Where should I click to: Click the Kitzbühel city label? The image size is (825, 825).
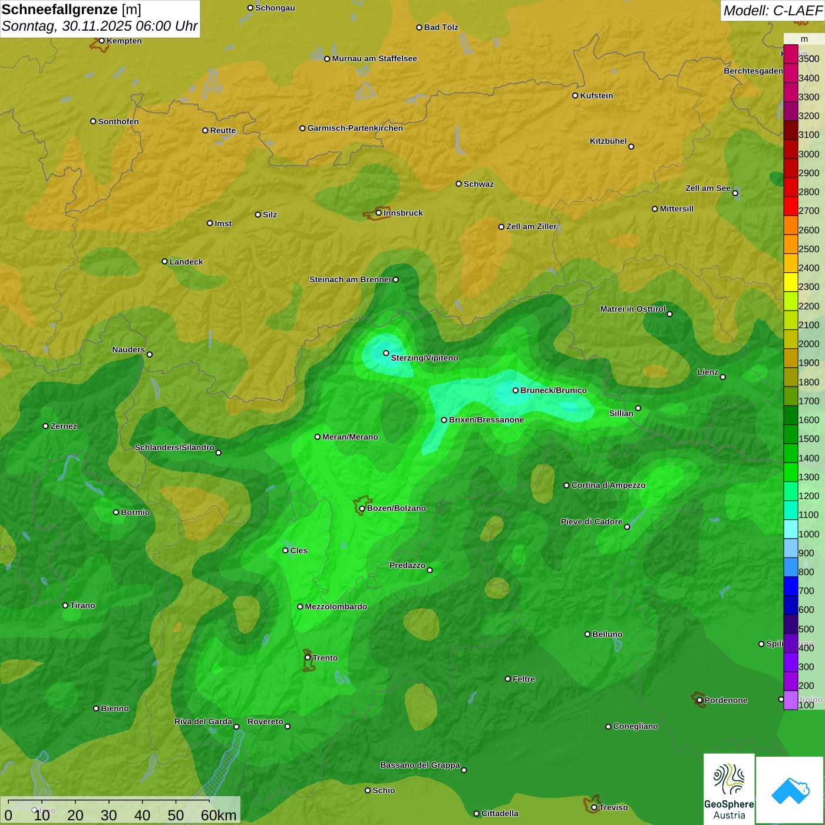coord(608,141)
